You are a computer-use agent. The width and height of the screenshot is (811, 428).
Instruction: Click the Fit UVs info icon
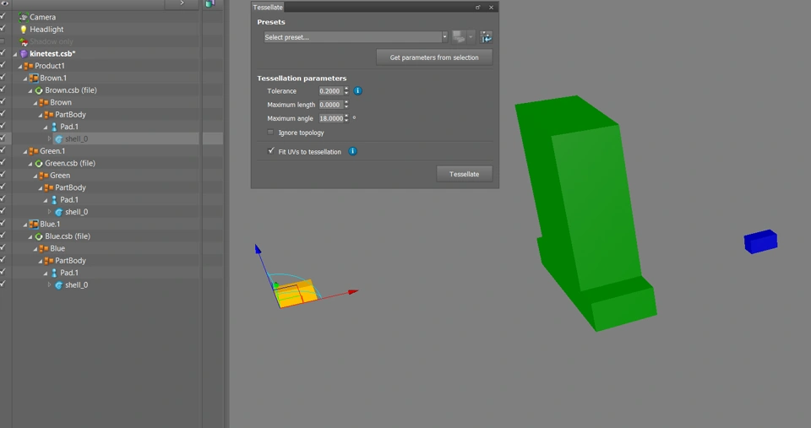(x=352, y=152)
